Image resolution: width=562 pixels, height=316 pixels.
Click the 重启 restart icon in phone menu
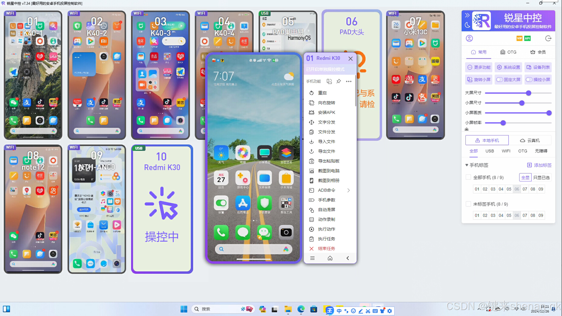(311, 93)
